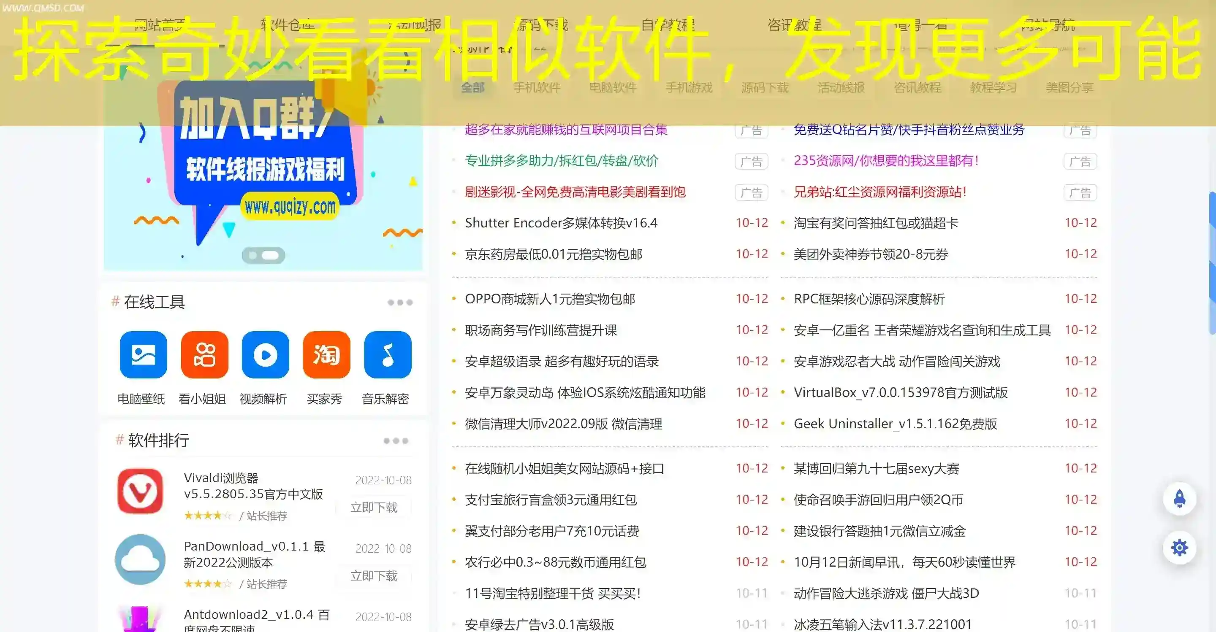The width and height of the screenshot is (1216, 632).
Task: Open RPC框架核心源码深度解析 post
Action: (x=869, y=299)
